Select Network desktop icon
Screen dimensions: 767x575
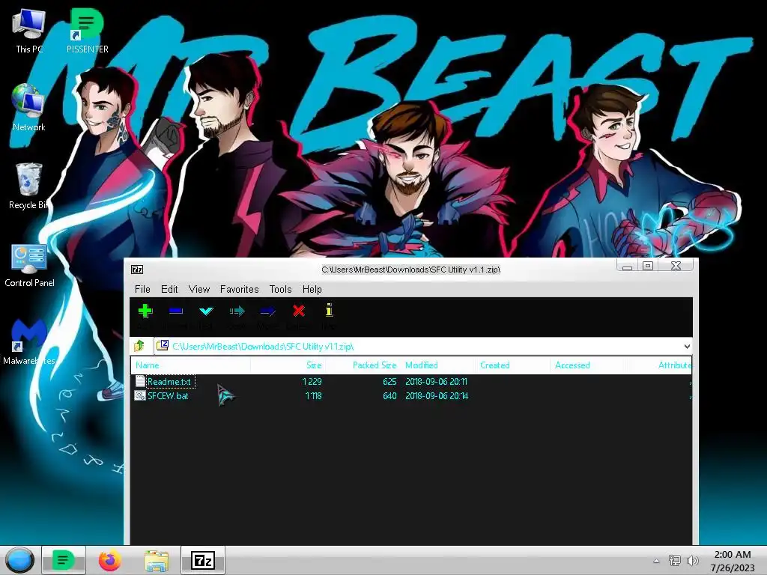pos(28,108)
